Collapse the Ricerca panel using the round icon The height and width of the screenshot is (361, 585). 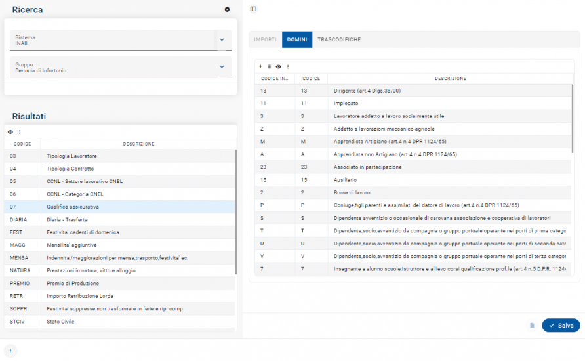[227, 9]
